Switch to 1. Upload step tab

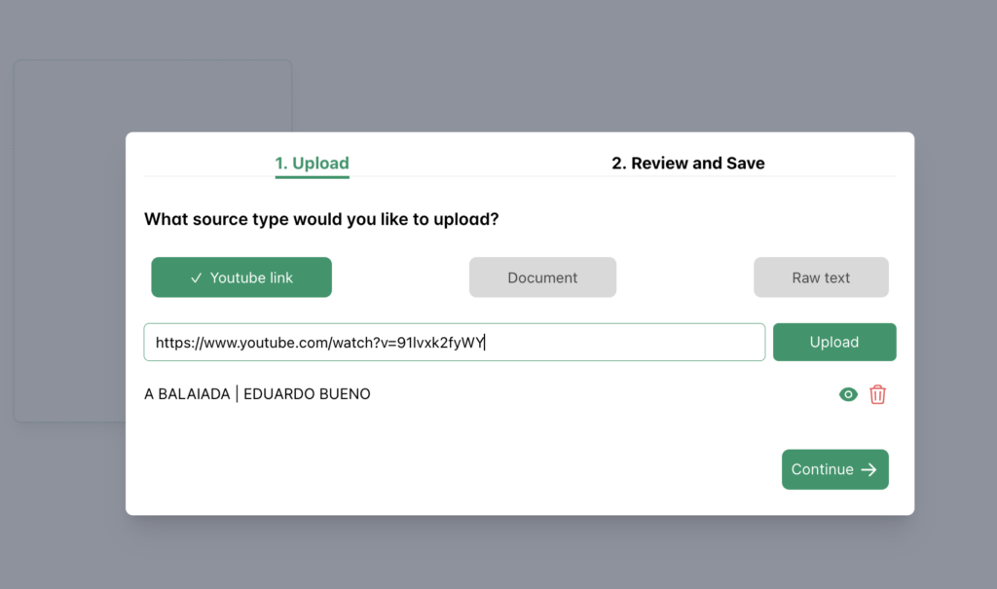pos(313,164)
